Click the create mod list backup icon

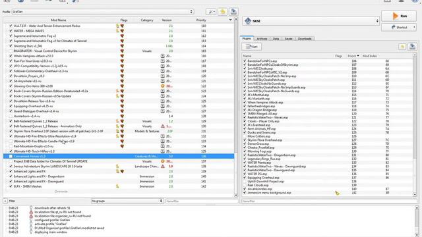(233, 12)
